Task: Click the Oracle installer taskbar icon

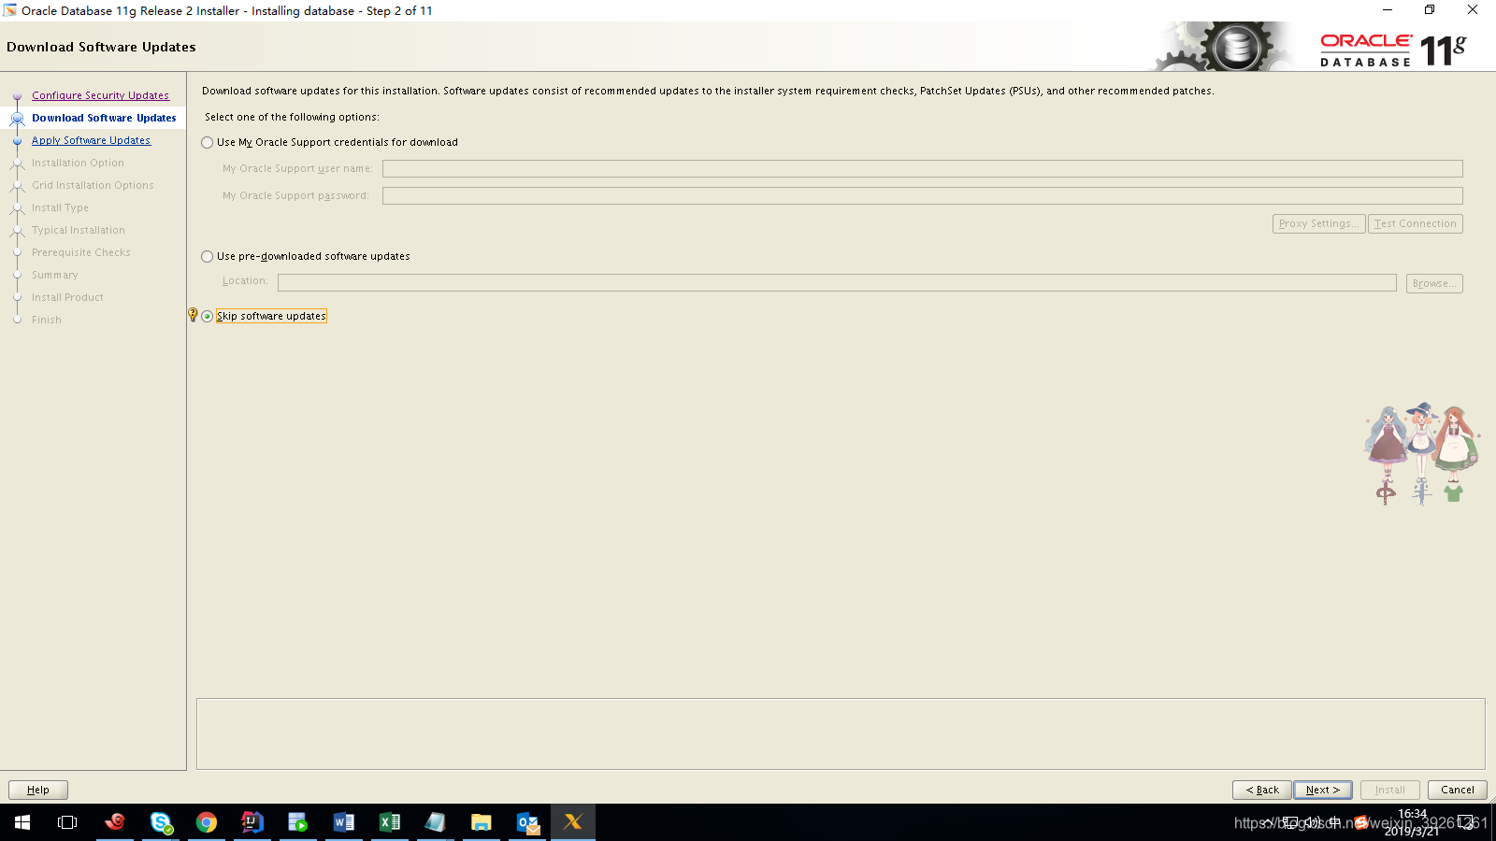Action: (x=573, y=822)
